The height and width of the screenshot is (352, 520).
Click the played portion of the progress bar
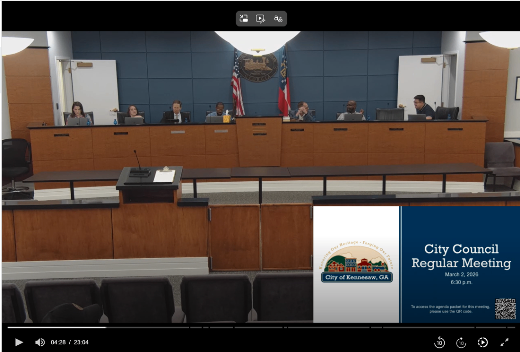(x=55, y=327)
